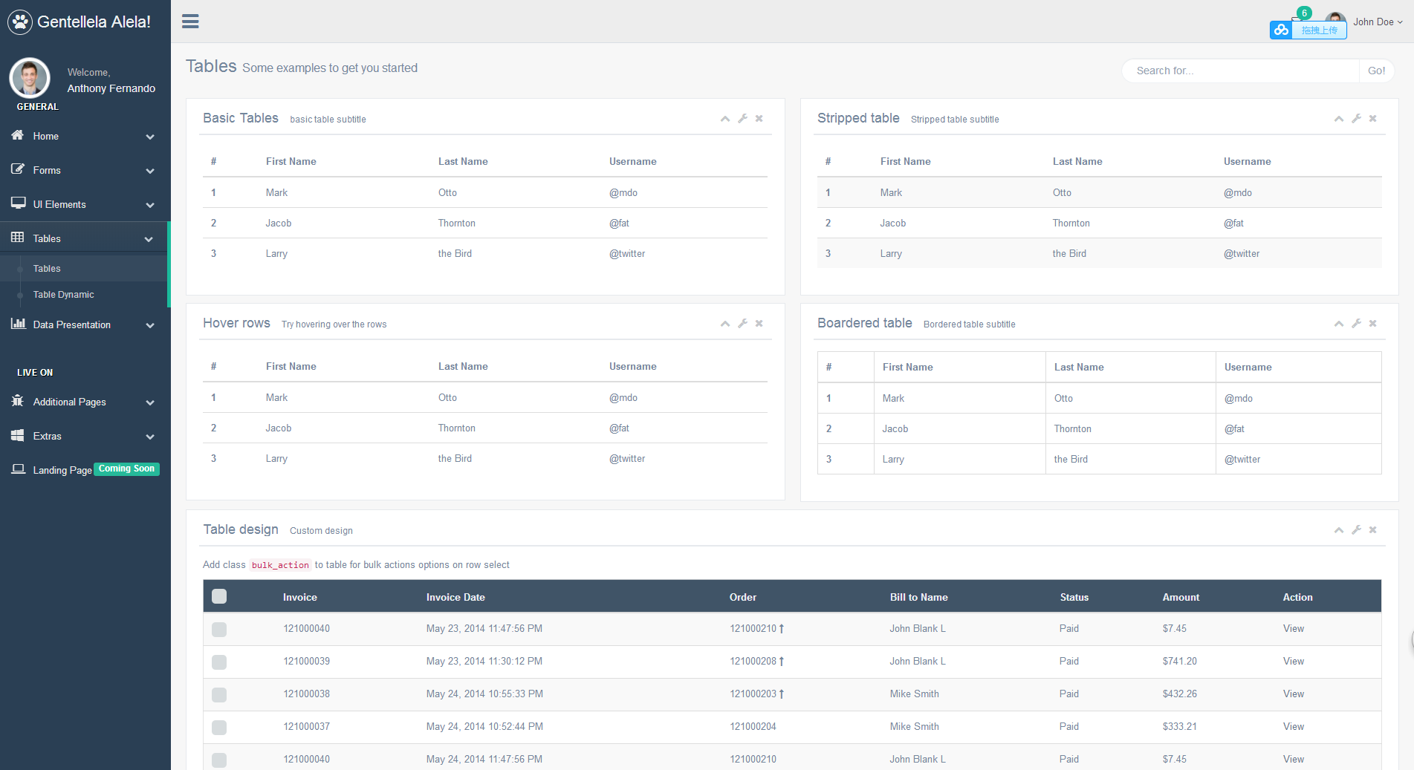Image resolution: width=1414 pixels, height=770 pixels.
Task: Expand the Extras menu chevron
Action: 150,437
